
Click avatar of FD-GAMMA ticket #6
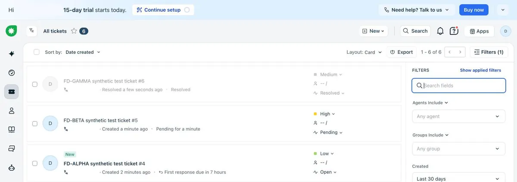point(50,84)
